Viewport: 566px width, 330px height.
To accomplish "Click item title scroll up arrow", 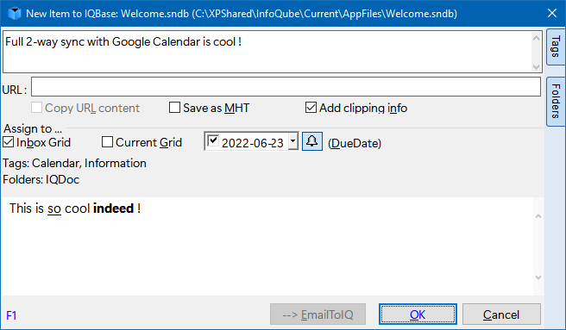I will click(x=536, y=38).
